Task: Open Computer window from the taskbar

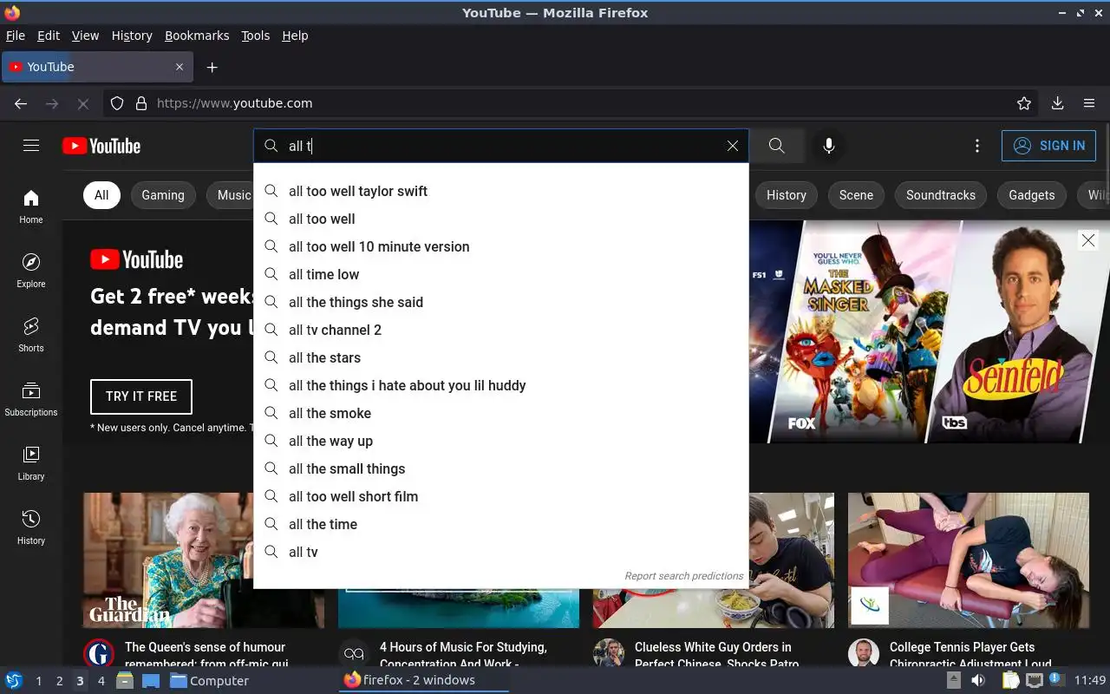Action: point(209,681)
